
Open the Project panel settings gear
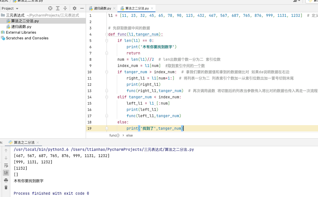pyautogui.click(x=75, y=8)
